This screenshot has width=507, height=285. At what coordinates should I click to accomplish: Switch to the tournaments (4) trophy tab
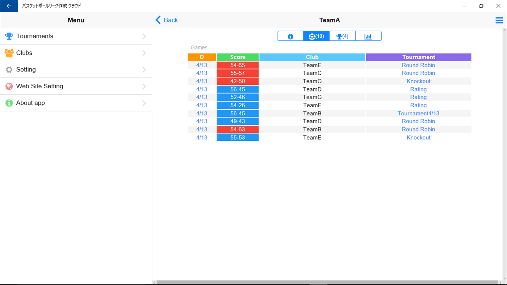pos(342,36)
